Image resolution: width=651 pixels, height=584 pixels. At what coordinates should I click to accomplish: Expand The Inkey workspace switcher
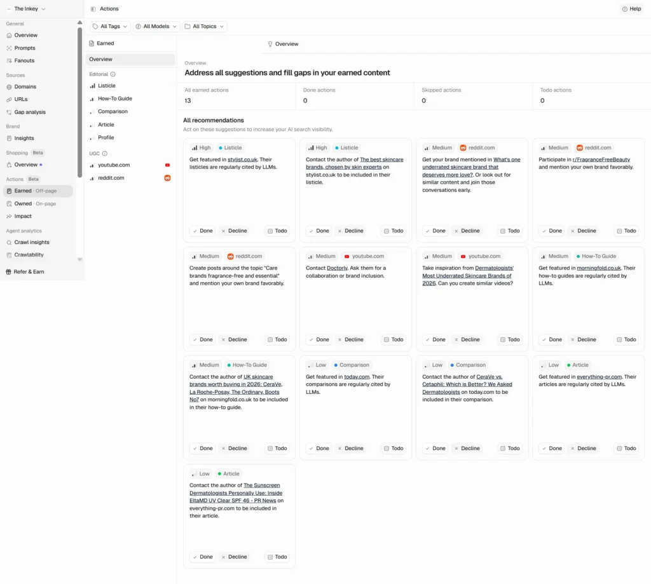[x=26, y=9]
